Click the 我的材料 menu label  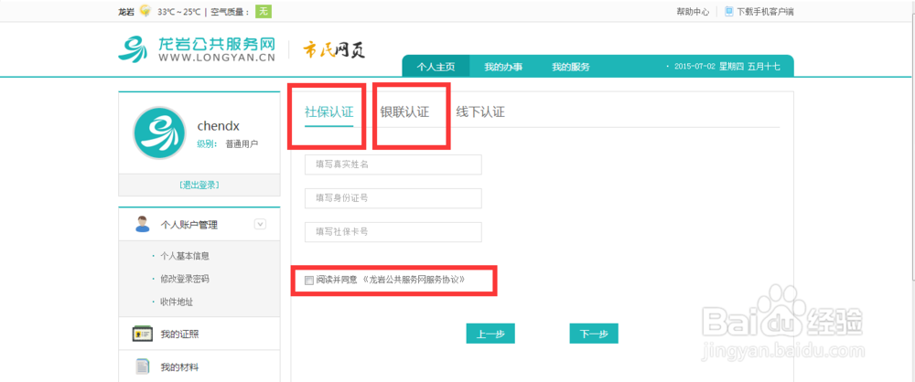point(180,367)
